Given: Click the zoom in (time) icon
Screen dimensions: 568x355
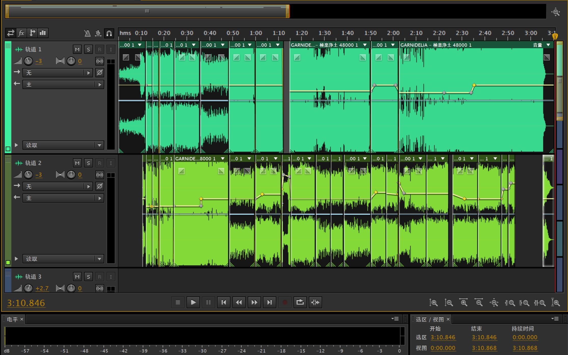Looking at the screenshot, I should coord(464,303).
